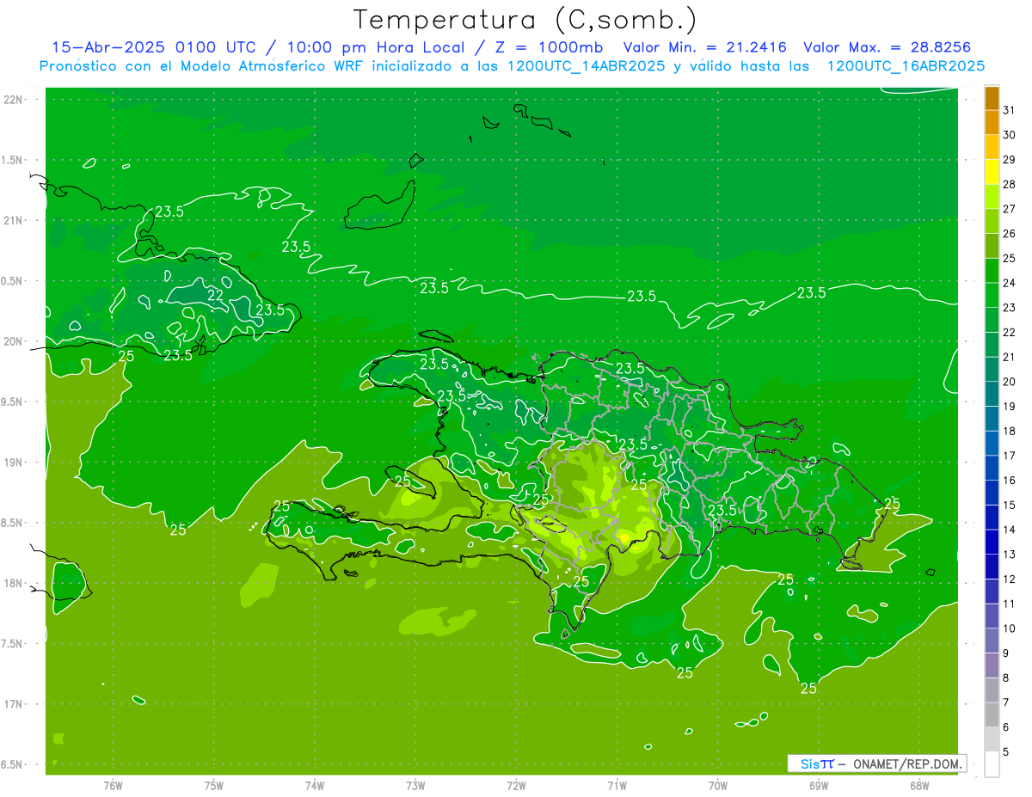1032x797 pixels.
Task: Click longitude axis label 69W
Action: tap(818, 785)
